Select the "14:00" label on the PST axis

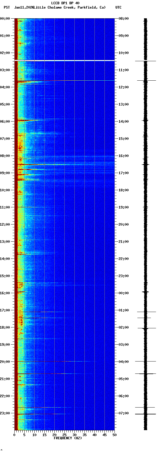[x=5, y=259]
